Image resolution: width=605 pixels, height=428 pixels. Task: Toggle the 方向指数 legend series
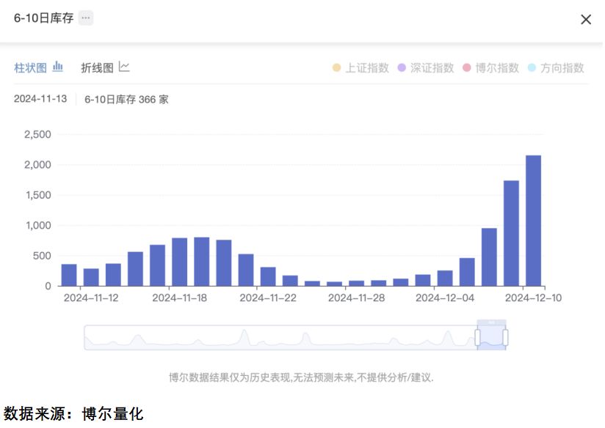(556, 68)
